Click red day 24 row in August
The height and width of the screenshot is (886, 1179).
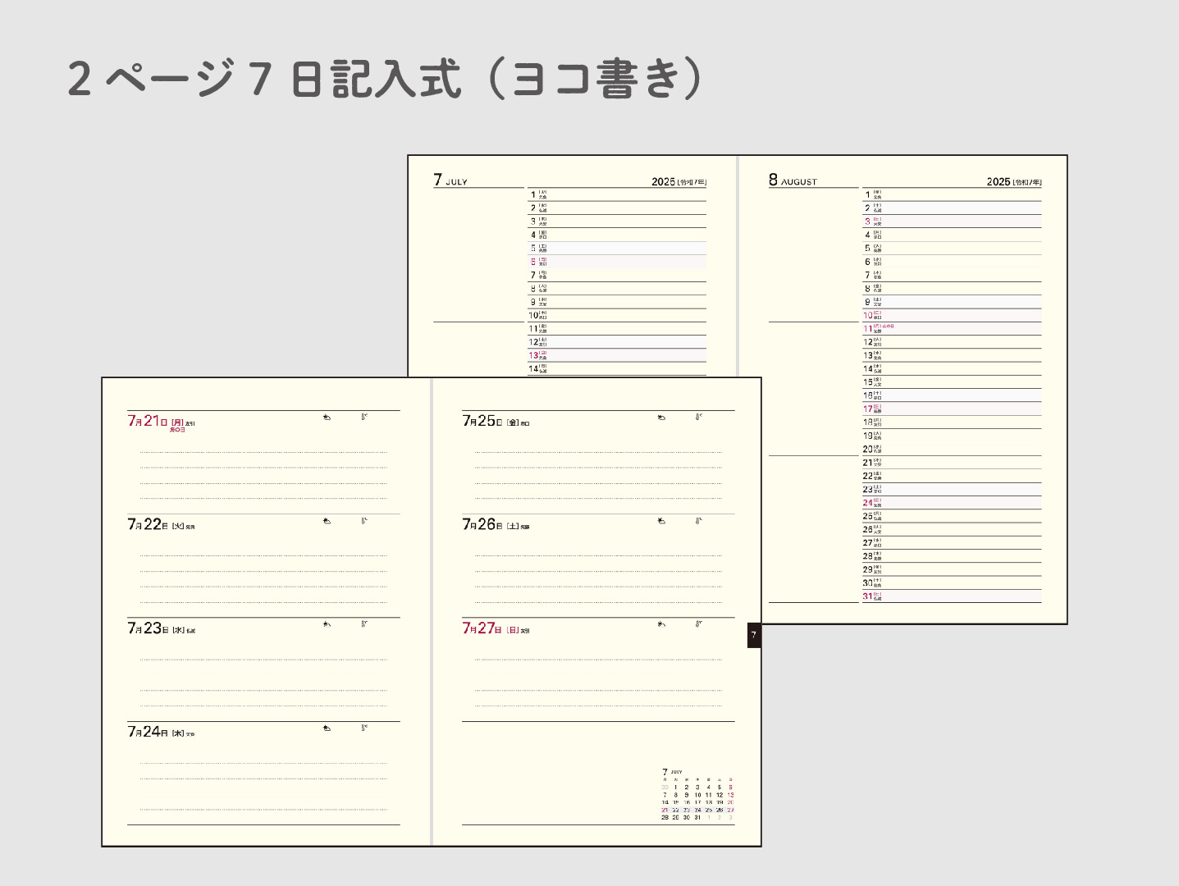(952, 503)
